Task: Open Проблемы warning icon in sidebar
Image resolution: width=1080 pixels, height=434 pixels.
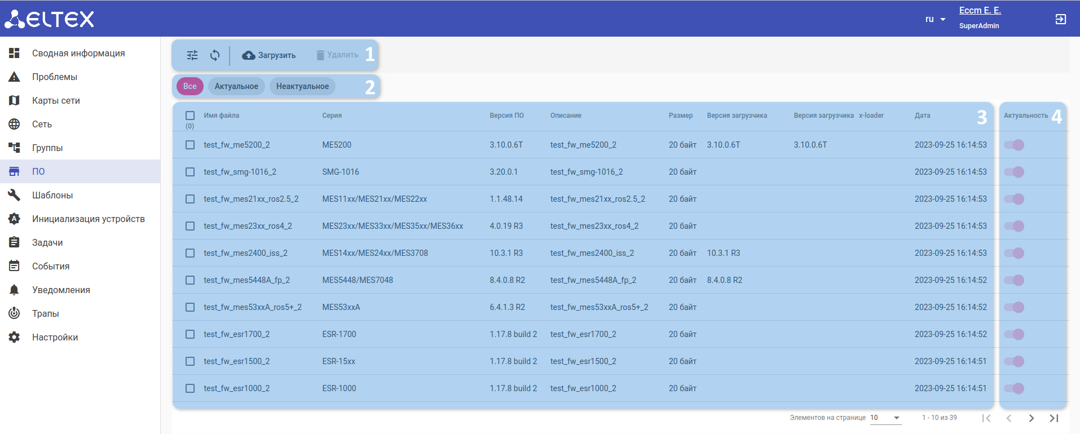Action: [14, 77]
